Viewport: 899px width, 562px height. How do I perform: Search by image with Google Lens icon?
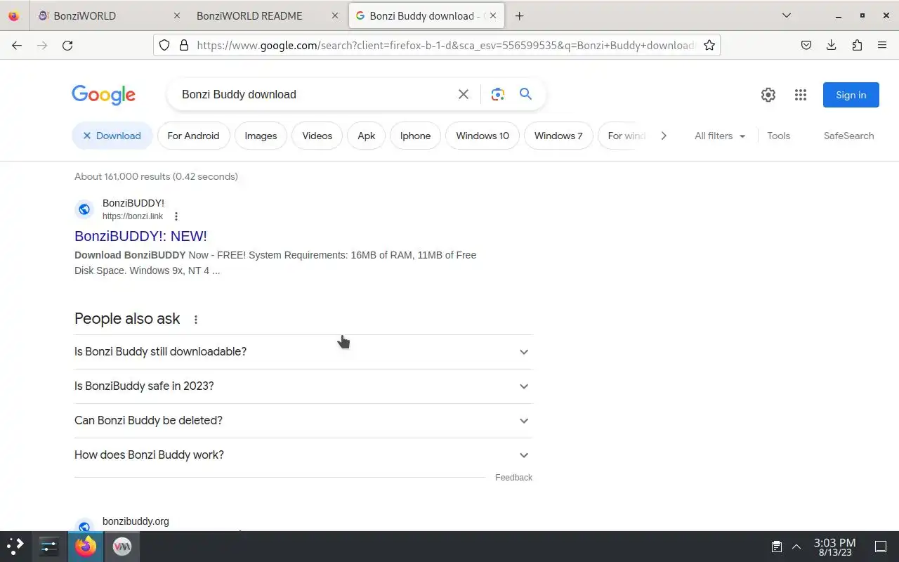point(498,94)
